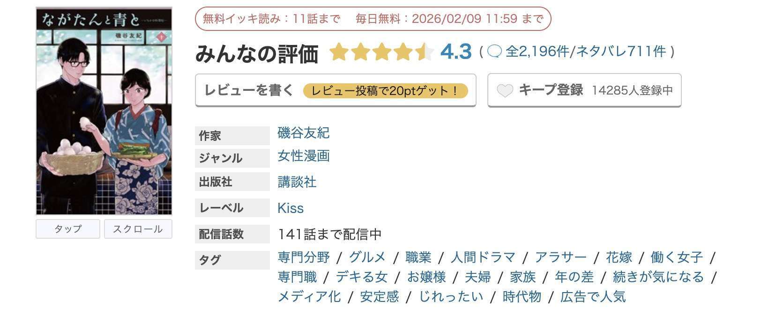Click the first gold star in みんなの評価
761x323 pixels.
coord(339,53)
